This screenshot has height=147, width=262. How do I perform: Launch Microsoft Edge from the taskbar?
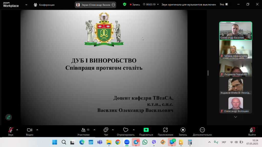tap(82, 142)
